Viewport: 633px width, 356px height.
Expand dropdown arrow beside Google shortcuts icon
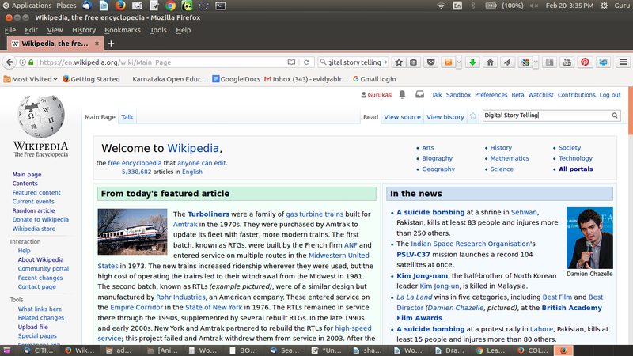(x=536, y=62)
